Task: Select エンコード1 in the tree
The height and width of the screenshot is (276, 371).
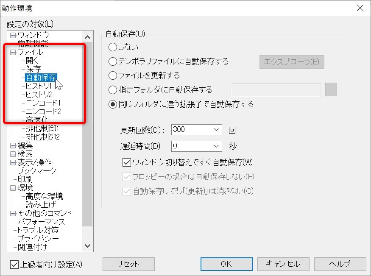Action: point(43,103)
